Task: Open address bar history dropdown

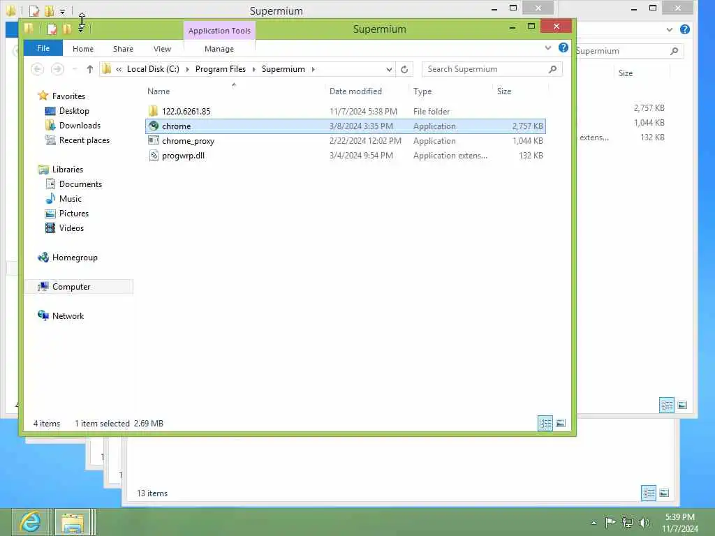Action: tap(389, 69)
